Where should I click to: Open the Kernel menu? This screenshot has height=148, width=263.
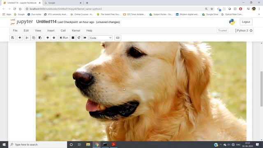coord(76,30)
